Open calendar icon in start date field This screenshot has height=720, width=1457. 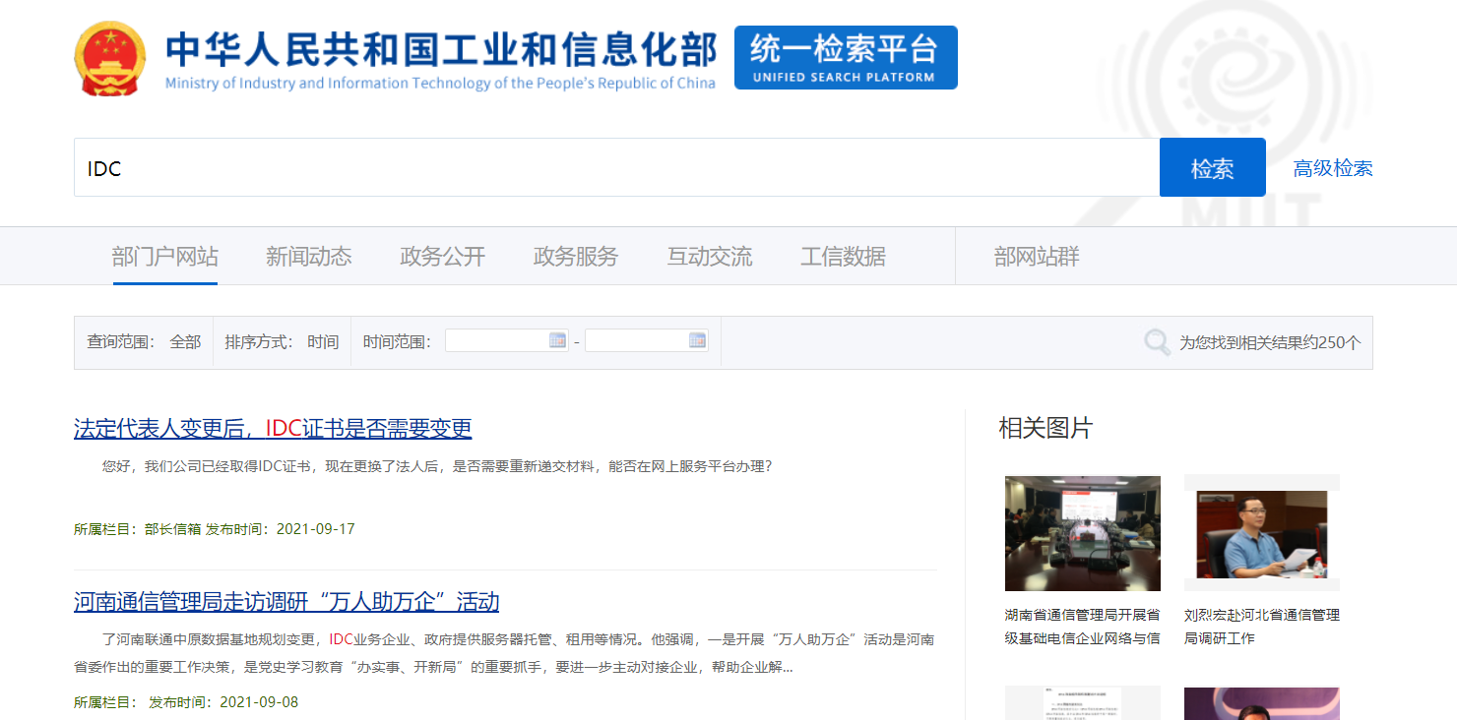coord(557,341)
